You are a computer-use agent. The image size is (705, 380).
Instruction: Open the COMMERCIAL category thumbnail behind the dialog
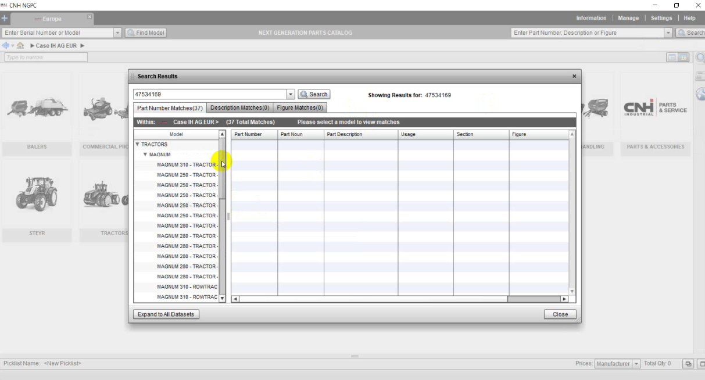(103, 115)
